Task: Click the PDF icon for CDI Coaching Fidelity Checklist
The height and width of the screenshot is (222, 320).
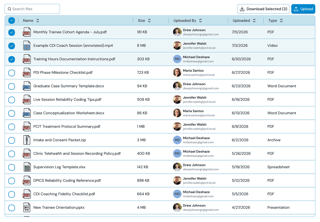Action: [27, 194]
